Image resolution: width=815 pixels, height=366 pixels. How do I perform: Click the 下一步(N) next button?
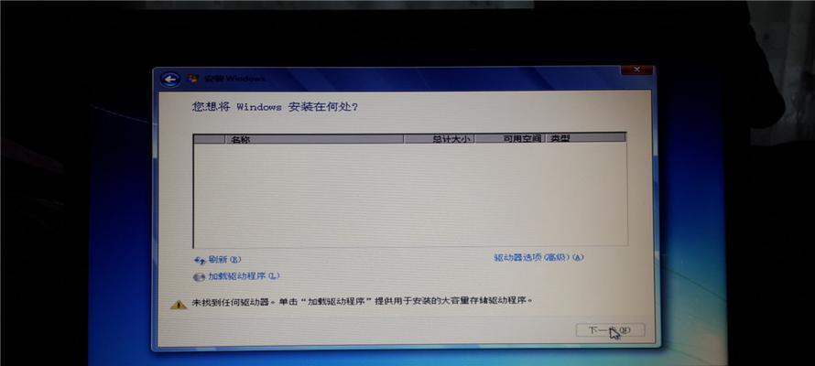(x=610, y=329)
